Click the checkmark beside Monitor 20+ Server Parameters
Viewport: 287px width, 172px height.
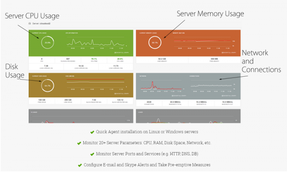pos(79,143)
